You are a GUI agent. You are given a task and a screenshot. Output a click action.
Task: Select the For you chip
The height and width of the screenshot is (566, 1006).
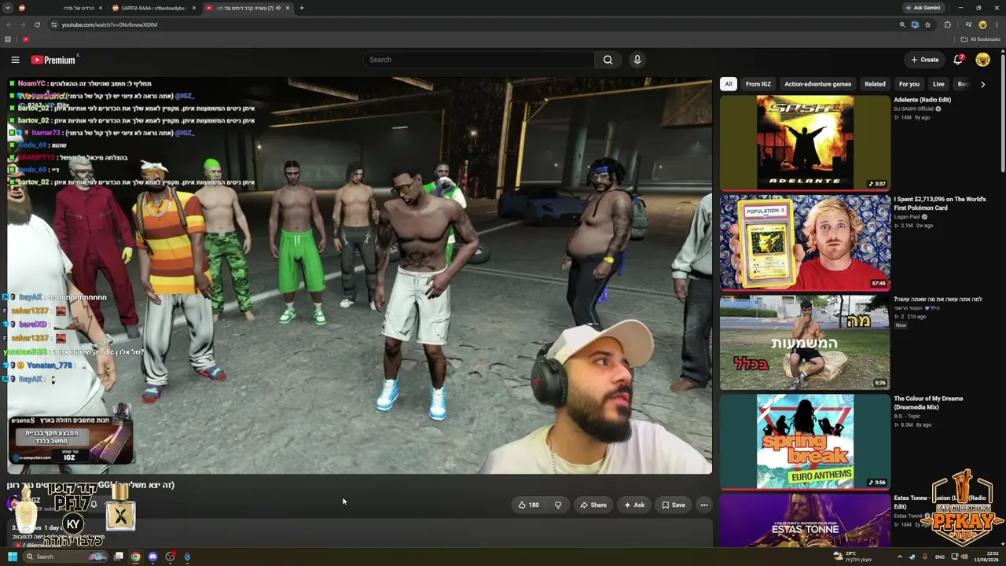909,84
